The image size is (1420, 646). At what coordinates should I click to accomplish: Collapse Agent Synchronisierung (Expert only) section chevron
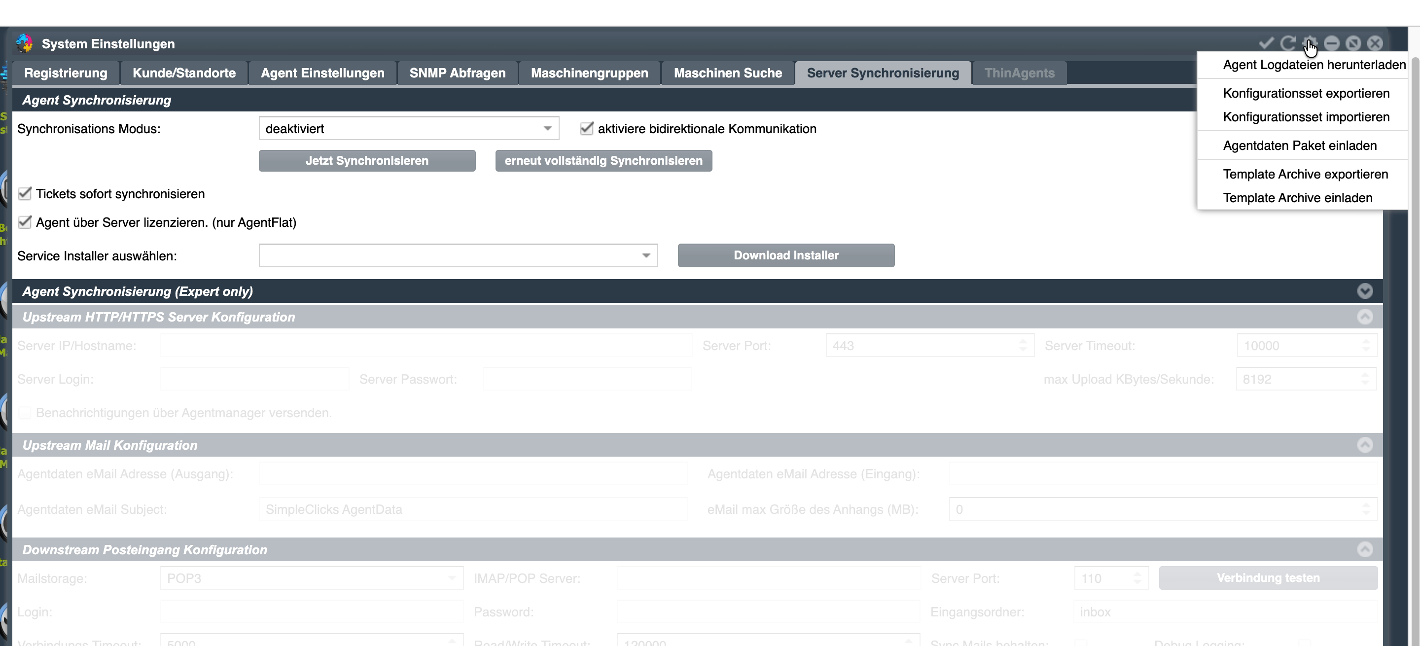tap(1364, 291)
